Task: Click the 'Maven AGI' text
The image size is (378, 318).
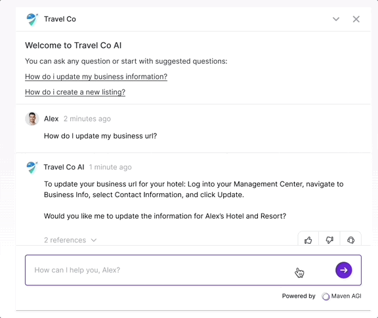Action: pos(346,296)
